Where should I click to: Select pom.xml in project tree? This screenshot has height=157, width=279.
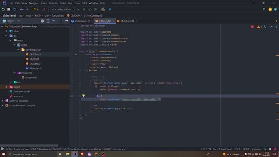pyautogui.click(x=18, y=96)
